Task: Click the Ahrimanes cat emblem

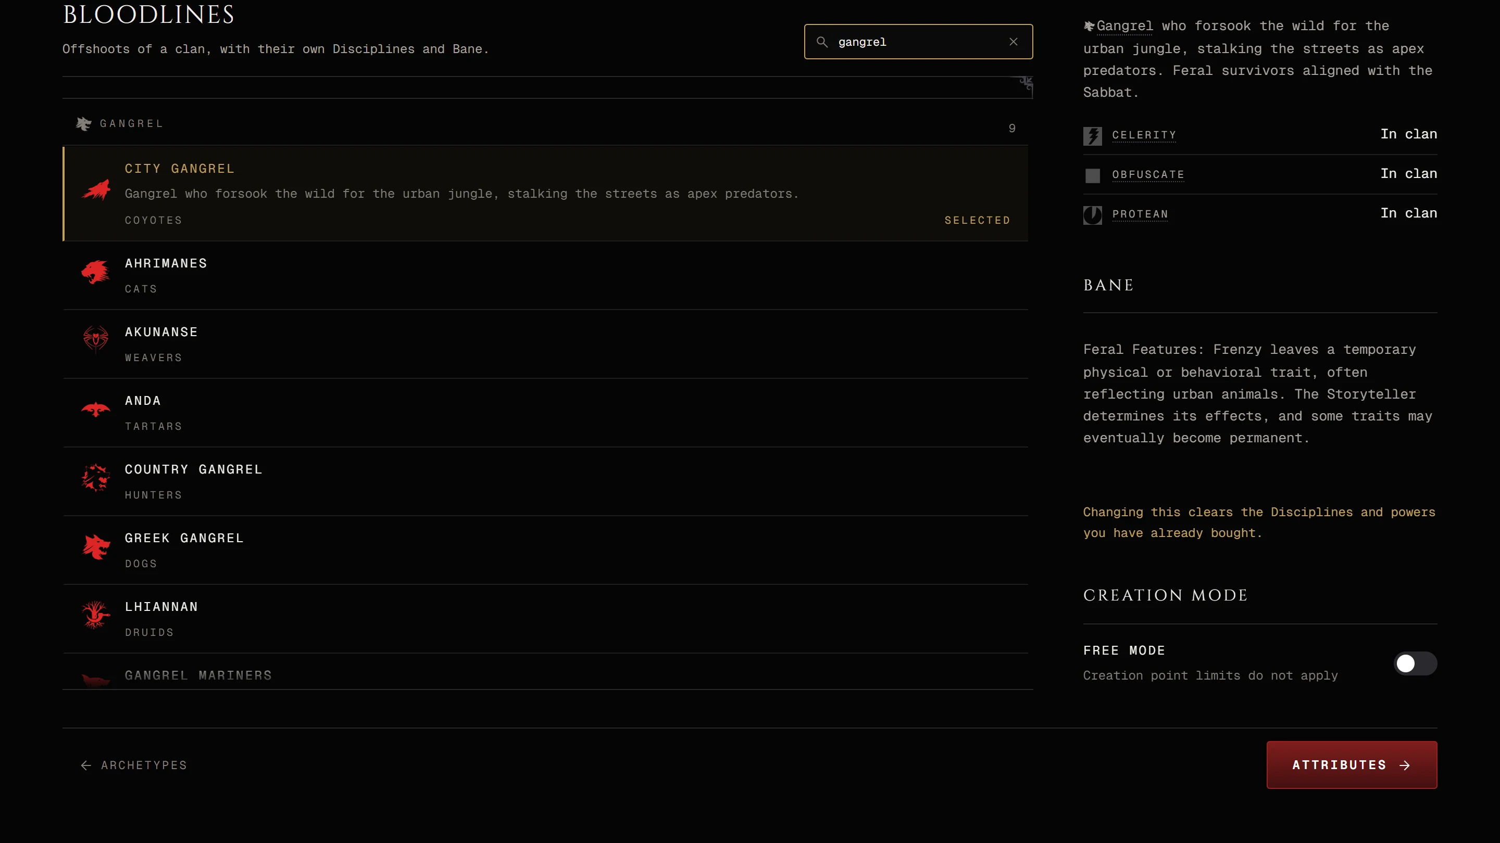Action: point(95,272)
